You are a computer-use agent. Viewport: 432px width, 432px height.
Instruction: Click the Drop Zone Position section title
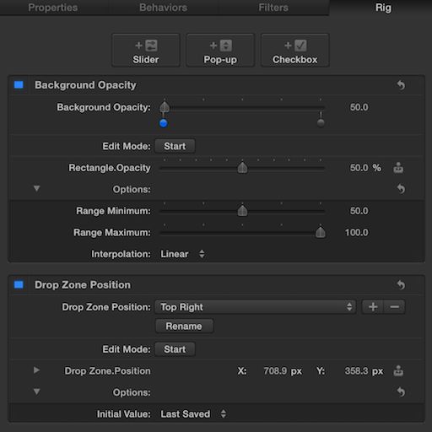pos(83,285)
